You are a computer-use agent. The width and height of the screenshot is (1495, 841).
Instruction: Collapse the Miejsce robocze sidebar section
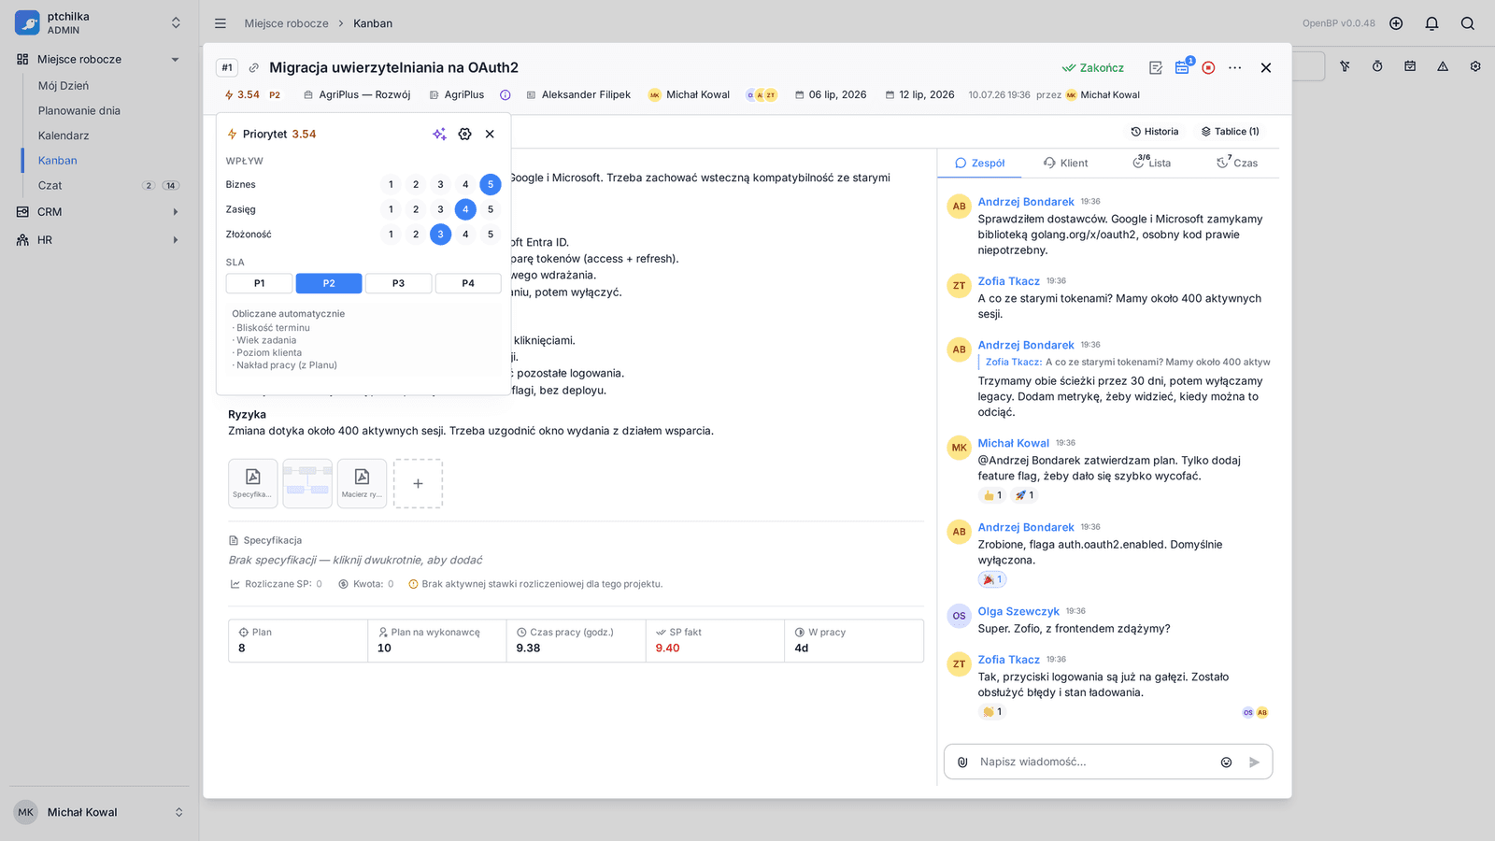click(175, 60)
